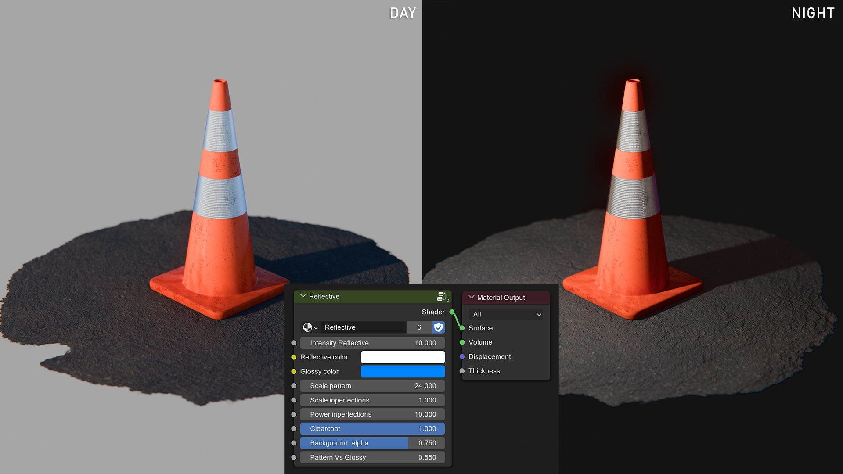Click the Volume input socket

coord(462,342)
